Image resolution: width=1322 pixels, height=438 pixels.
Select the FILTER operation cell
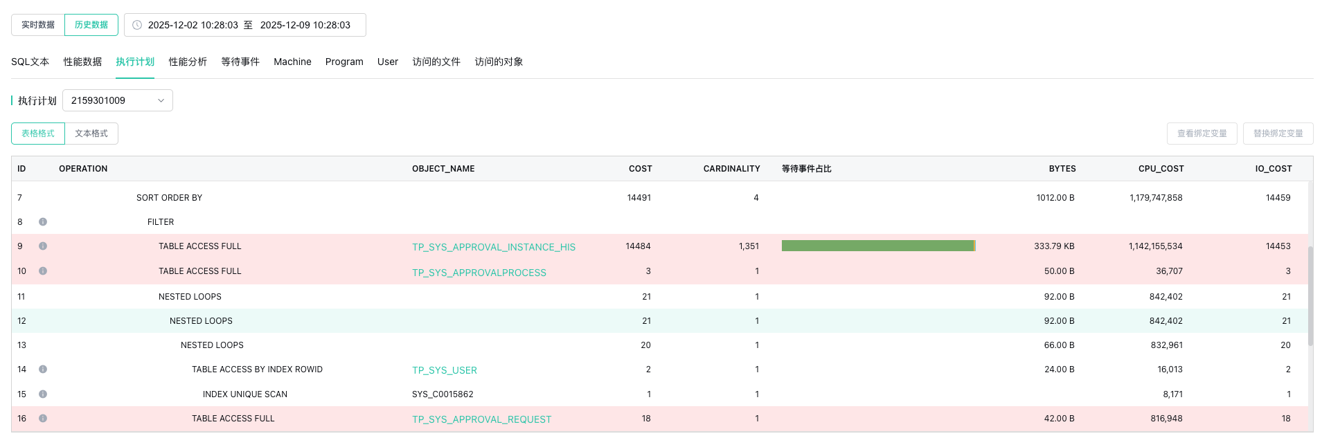161,222
